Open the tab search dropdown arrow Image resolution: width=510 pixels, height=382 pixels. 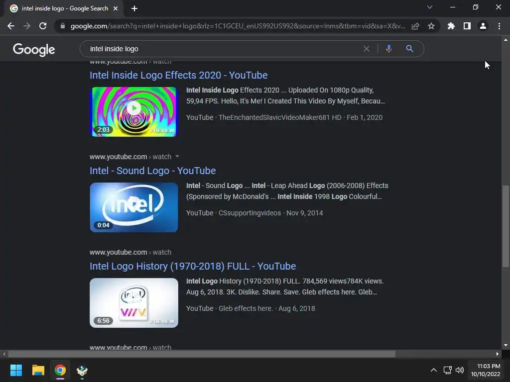pyautogui.click(x=430, y=7)
